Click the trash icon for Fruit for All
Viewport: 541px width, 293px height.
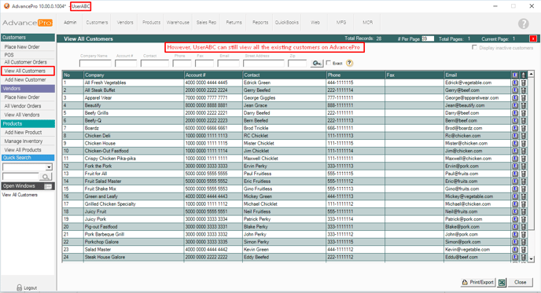[x=523, y=174]
